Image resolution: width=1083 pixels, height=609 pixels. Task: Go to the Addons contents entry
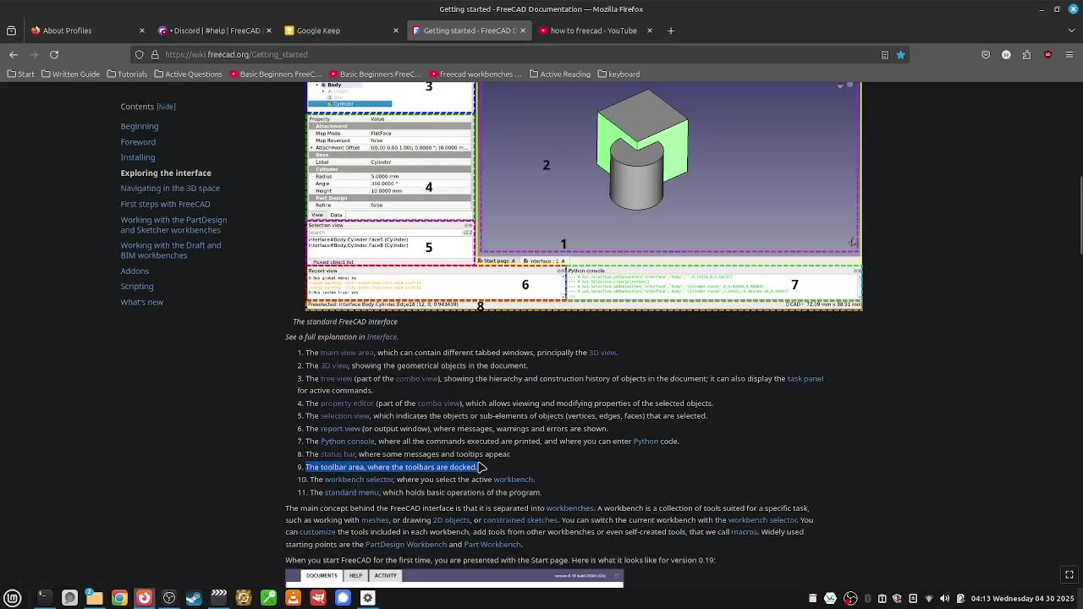click(135, 271)
